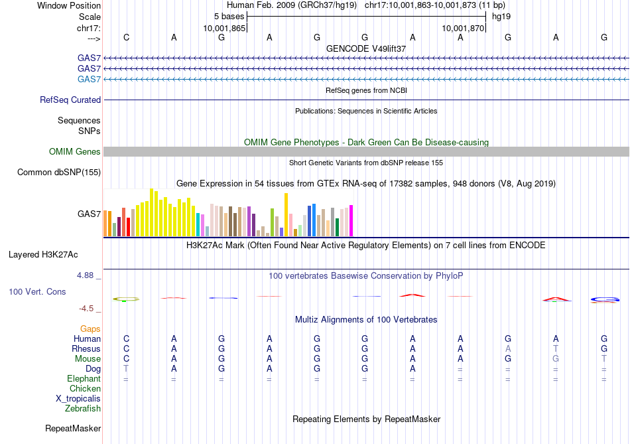
Task: Click the blue G PhyloP logo at right
Action: tap(605, 299)
